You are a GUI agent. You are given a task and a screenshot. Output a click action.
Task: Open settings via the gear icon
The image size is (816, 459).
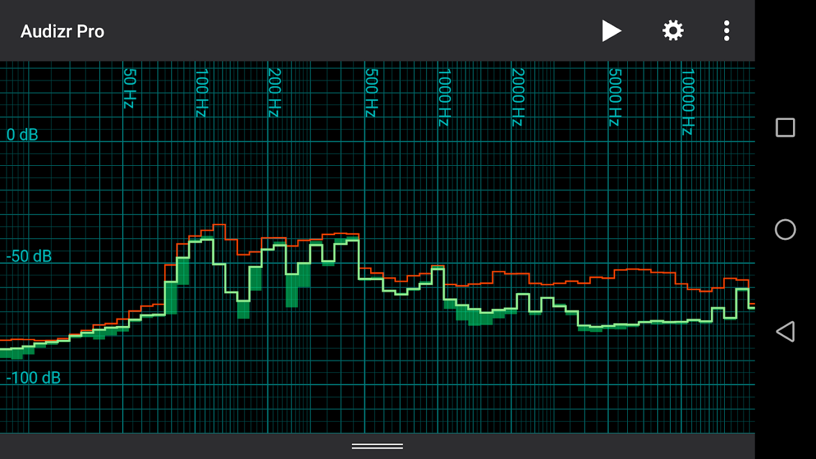pos(673,30)
